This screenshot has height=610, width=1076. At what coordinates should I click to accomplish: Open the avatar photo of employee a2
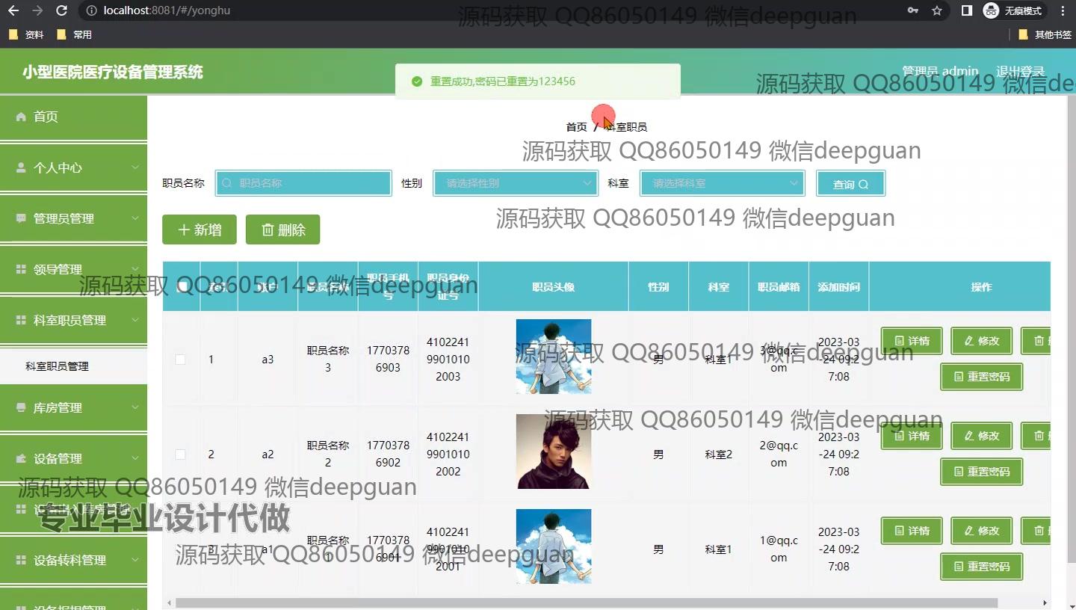(x=554, y=452)
